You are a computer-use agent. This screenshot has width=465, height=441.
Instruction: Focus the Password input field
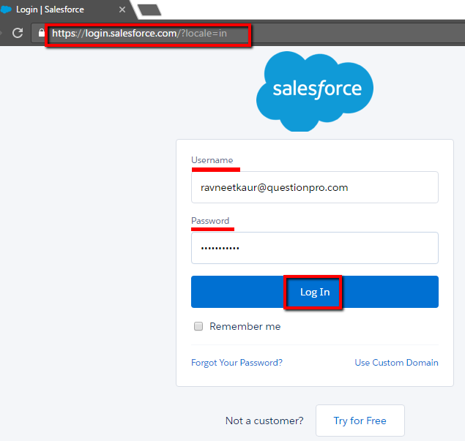(x=315, y=248)
